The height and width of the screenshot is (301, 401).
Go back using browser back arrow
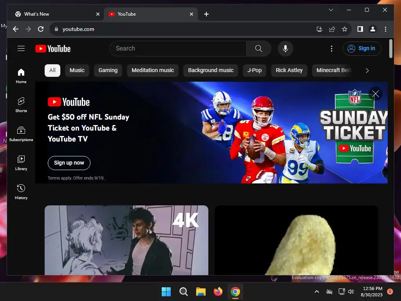16,29
